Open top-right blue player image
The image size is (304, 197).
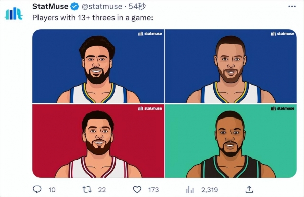pyautogui.click(x=231, y=66)
